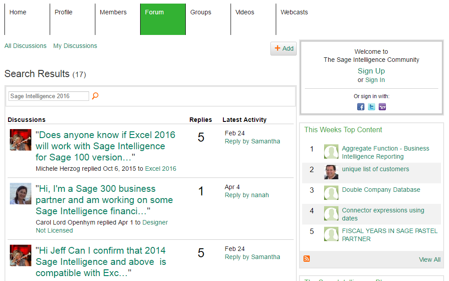Open "Does anyone know if Excel 2016" discussion
Image resolution: width=449 pixels, height=281 pixels.
pos(105,146)
